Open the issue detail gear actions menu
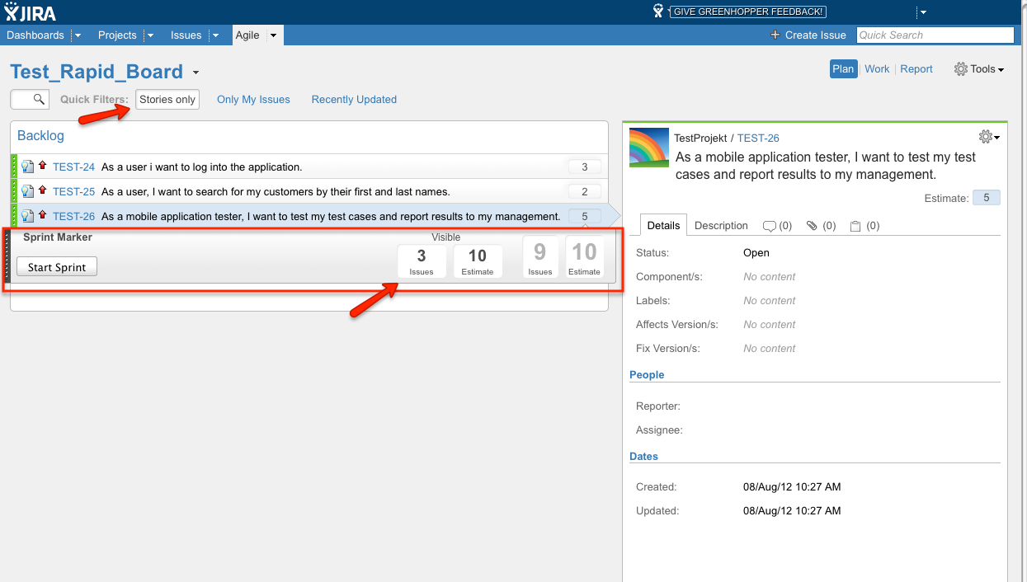This screenshot has height=582, width=1027. pyautogui.click(x=989, y=137)
